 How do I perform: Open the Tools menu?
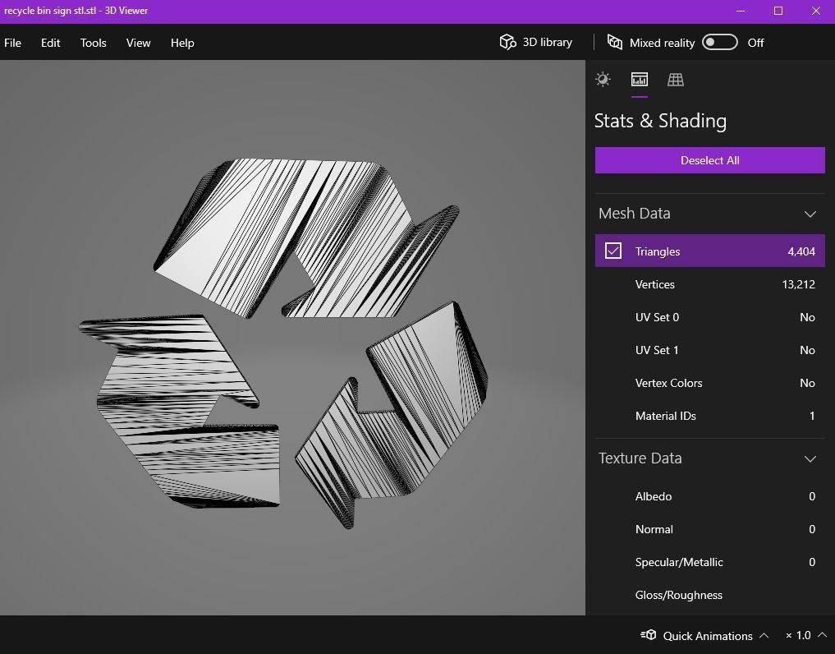(94, 43)
